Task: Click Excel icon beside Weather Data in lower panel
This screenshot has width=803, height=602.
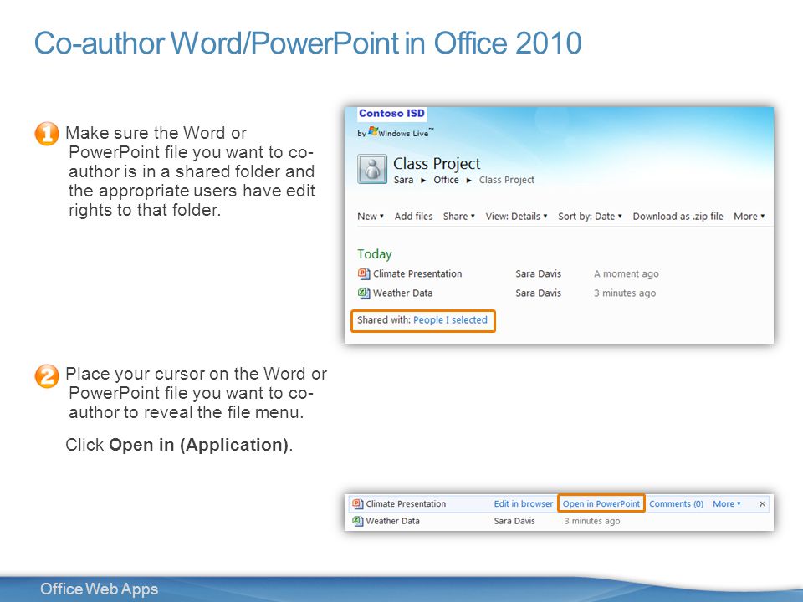Action: [x=357, y=521]
